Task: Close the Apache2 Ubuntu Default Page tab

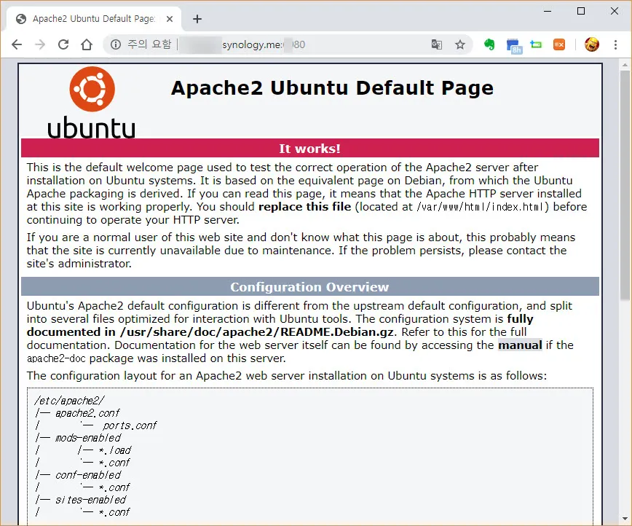Action: pos(170,19)
